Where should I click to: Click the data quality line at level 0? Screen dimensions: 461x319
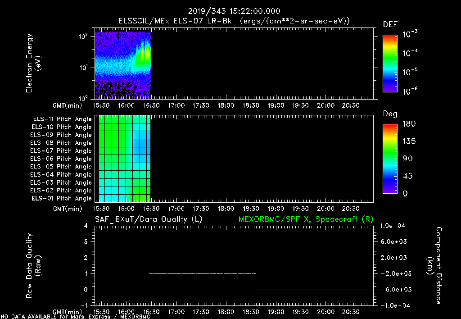coord(312,290)
